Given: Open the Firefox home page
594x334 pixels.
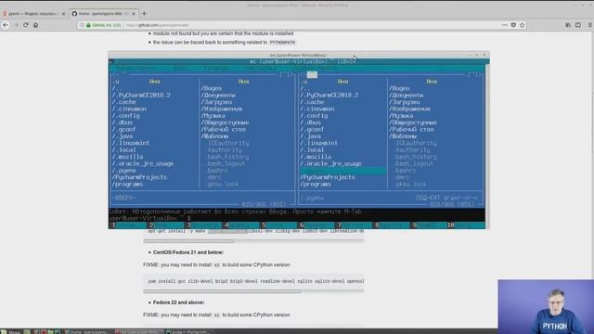Looking at the screenshot, I should coord(35,25).
